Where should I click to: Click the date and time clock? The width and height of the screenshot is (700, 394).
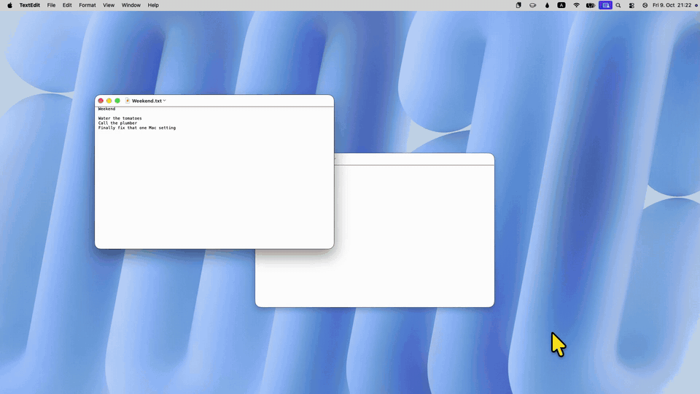(672, 5)
